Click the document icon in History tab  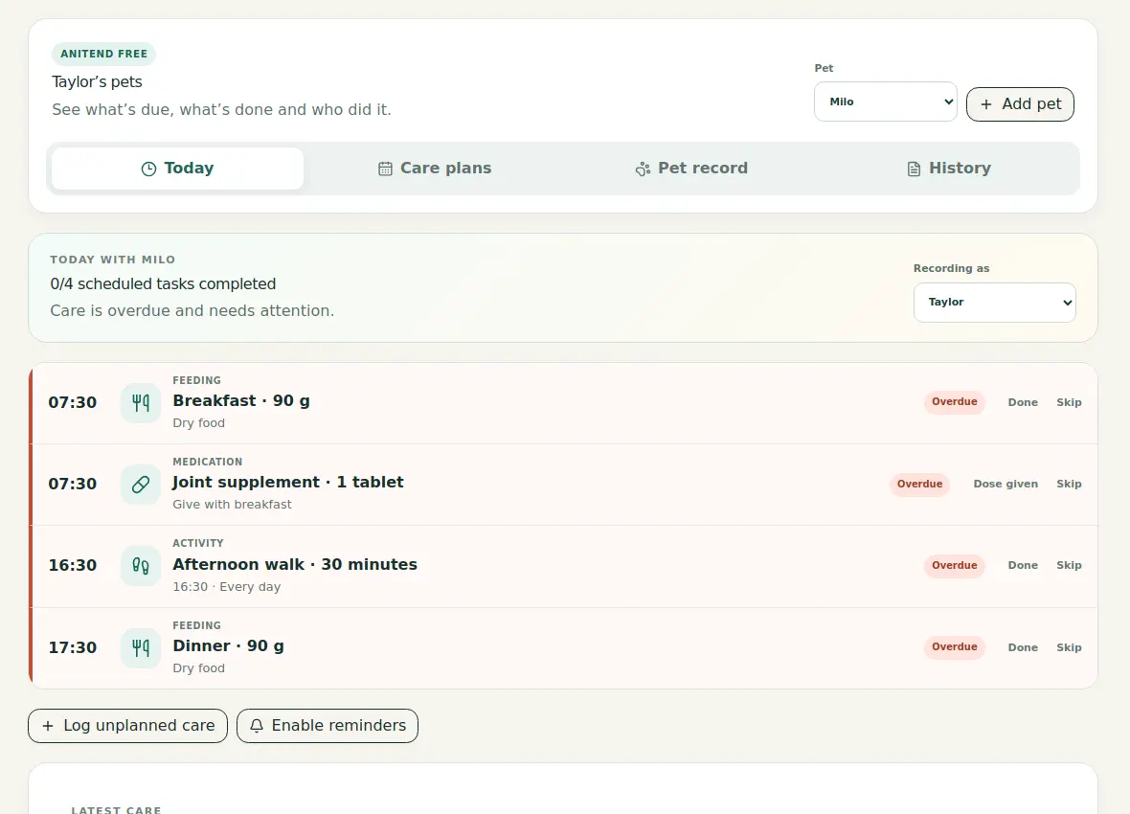pyautogui.click(x=914, y=169)
